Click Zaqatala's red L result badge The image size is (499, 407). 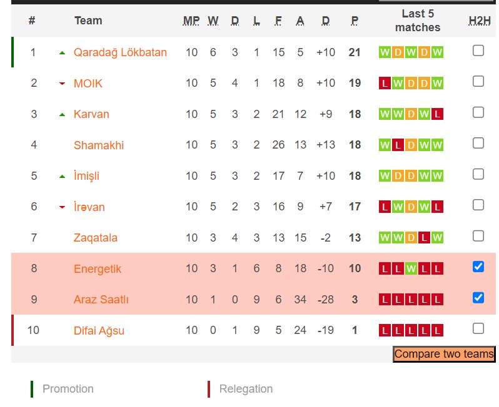[x=424, y=238]
